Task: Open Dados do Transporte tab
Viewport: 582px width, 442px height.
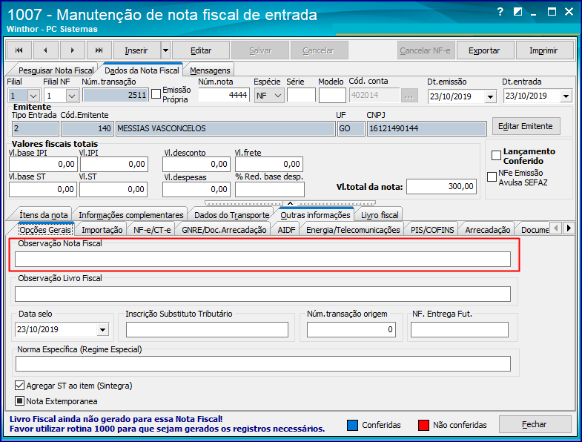Action: (x=231, y=215)
